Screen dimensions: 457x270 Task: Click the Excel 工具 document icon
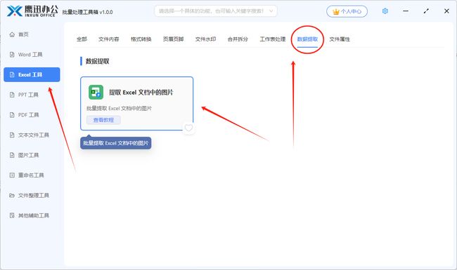click(x=12, y=75)
